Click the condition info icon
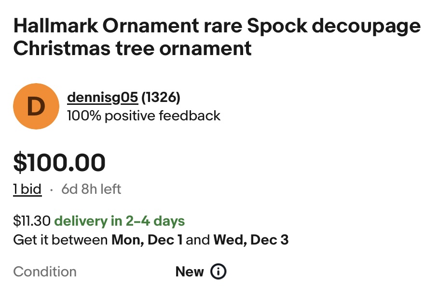The width and height of the screenshot is (425, 288). tap(218, 272)
